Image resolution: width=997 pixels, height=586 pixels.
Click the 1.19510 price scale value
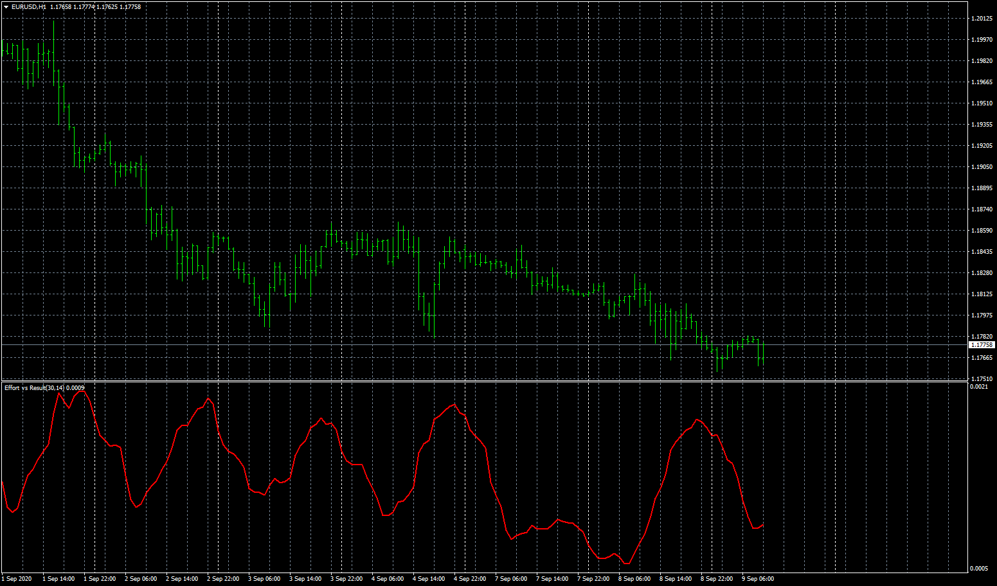982,103
